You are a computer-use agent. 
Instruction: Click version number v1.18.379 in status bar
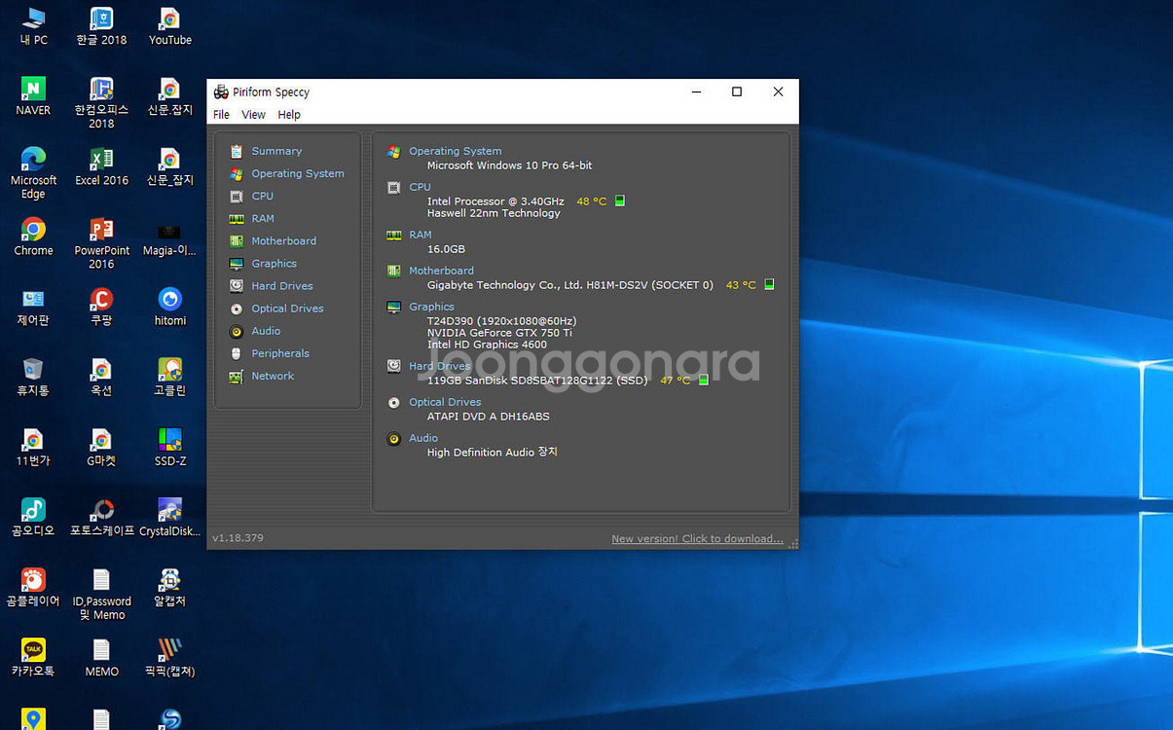click(x=238, y=538)
